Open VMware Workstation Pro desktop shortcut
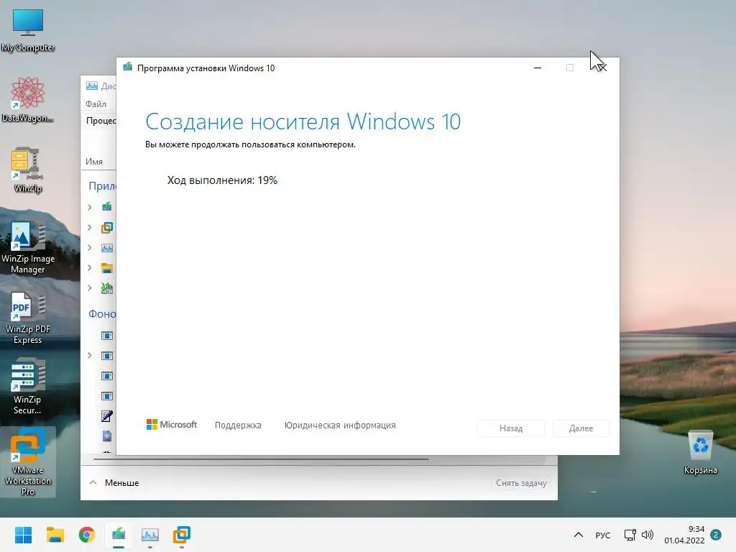Viewport: 736px width, 552px height. click(x=28, y=462)
